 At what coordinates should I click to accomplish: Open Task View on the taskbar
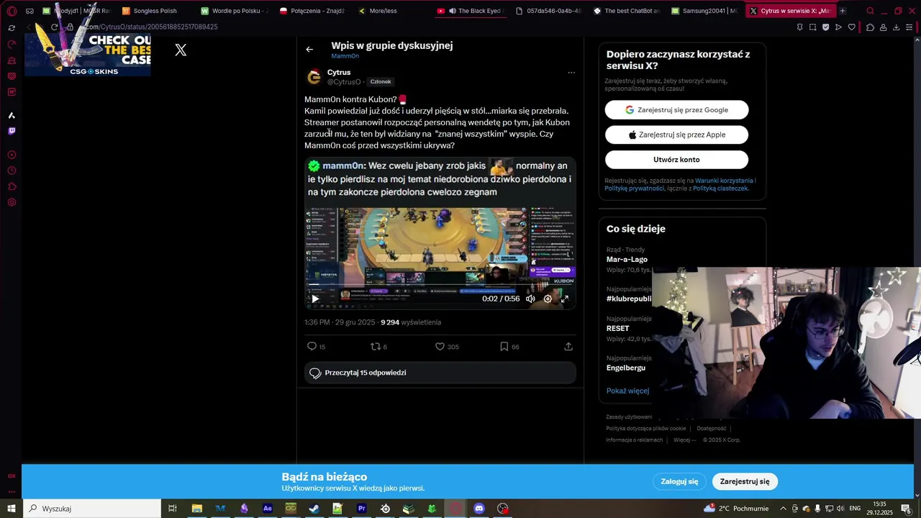(173, 509)
